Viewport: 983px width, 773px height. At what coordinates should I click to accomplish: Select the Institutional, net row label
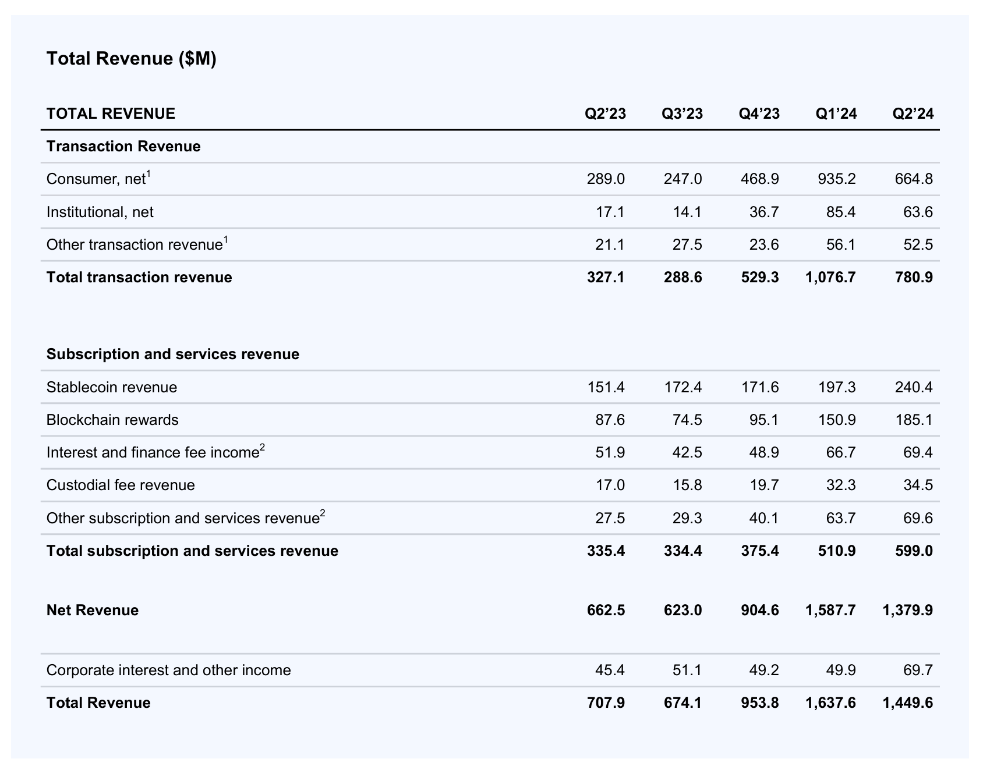coord(100,212)
